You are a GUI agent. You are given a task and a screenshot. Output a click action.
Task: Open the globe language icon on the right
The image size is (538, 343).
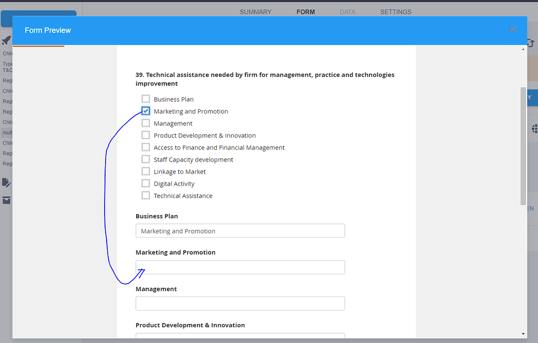534,128
